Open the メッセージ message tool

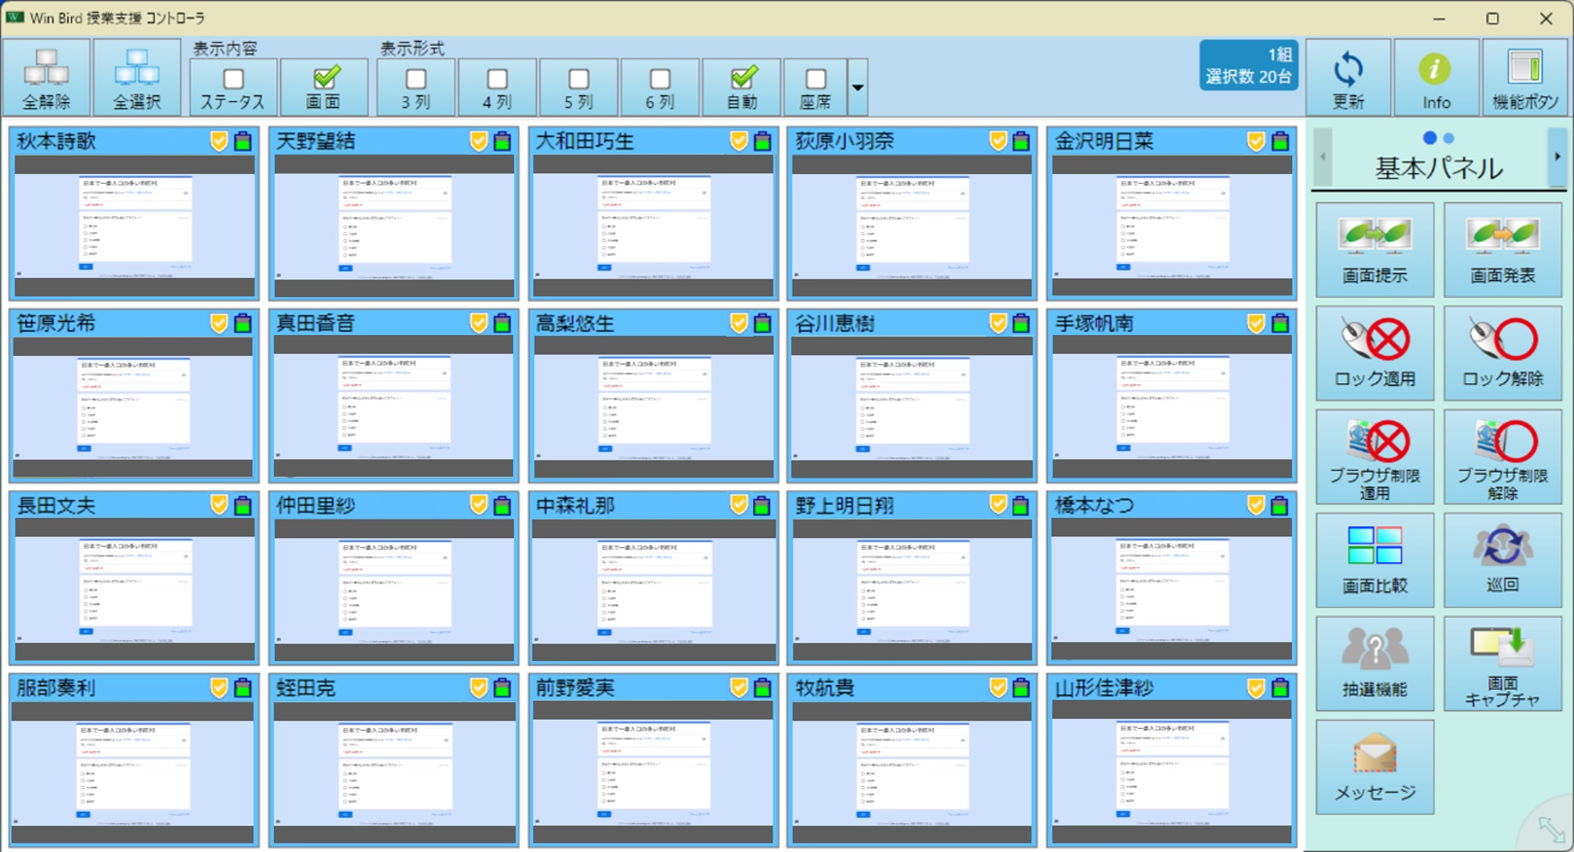click(1374, 767)
